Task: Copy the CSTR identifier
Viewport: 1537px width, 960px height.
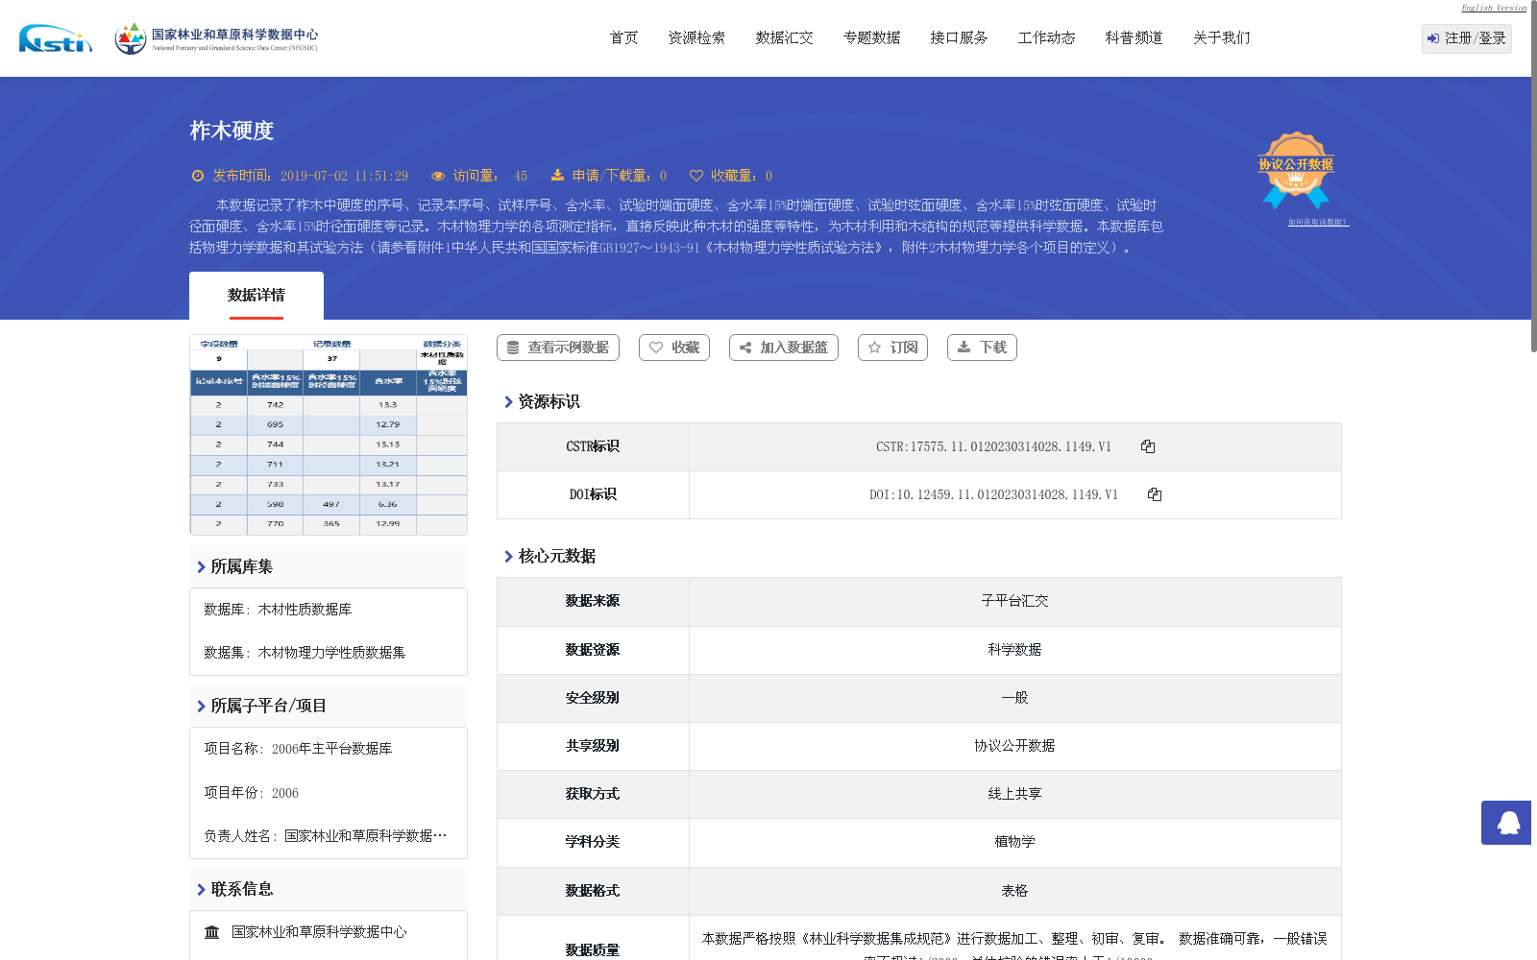Action: point(1148,446)
